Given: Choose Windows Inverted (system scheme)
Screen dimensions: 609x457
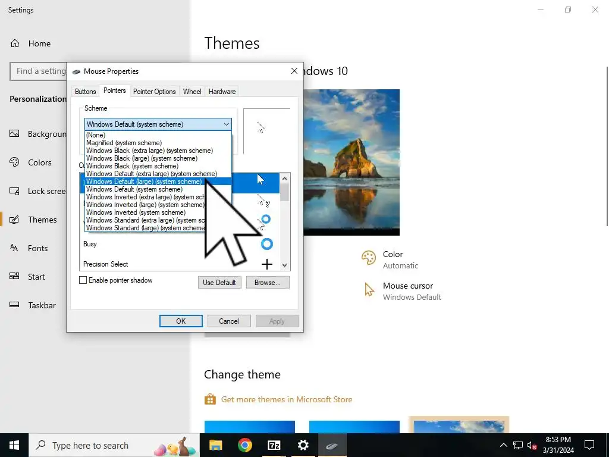Looking at the screenshot, I should (x=146, y=212).
